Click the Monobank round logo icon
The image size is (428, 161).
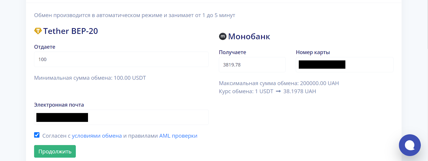click(x=223, y=36)
